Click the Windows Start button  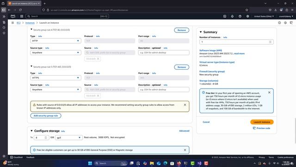tap(90, 163)
